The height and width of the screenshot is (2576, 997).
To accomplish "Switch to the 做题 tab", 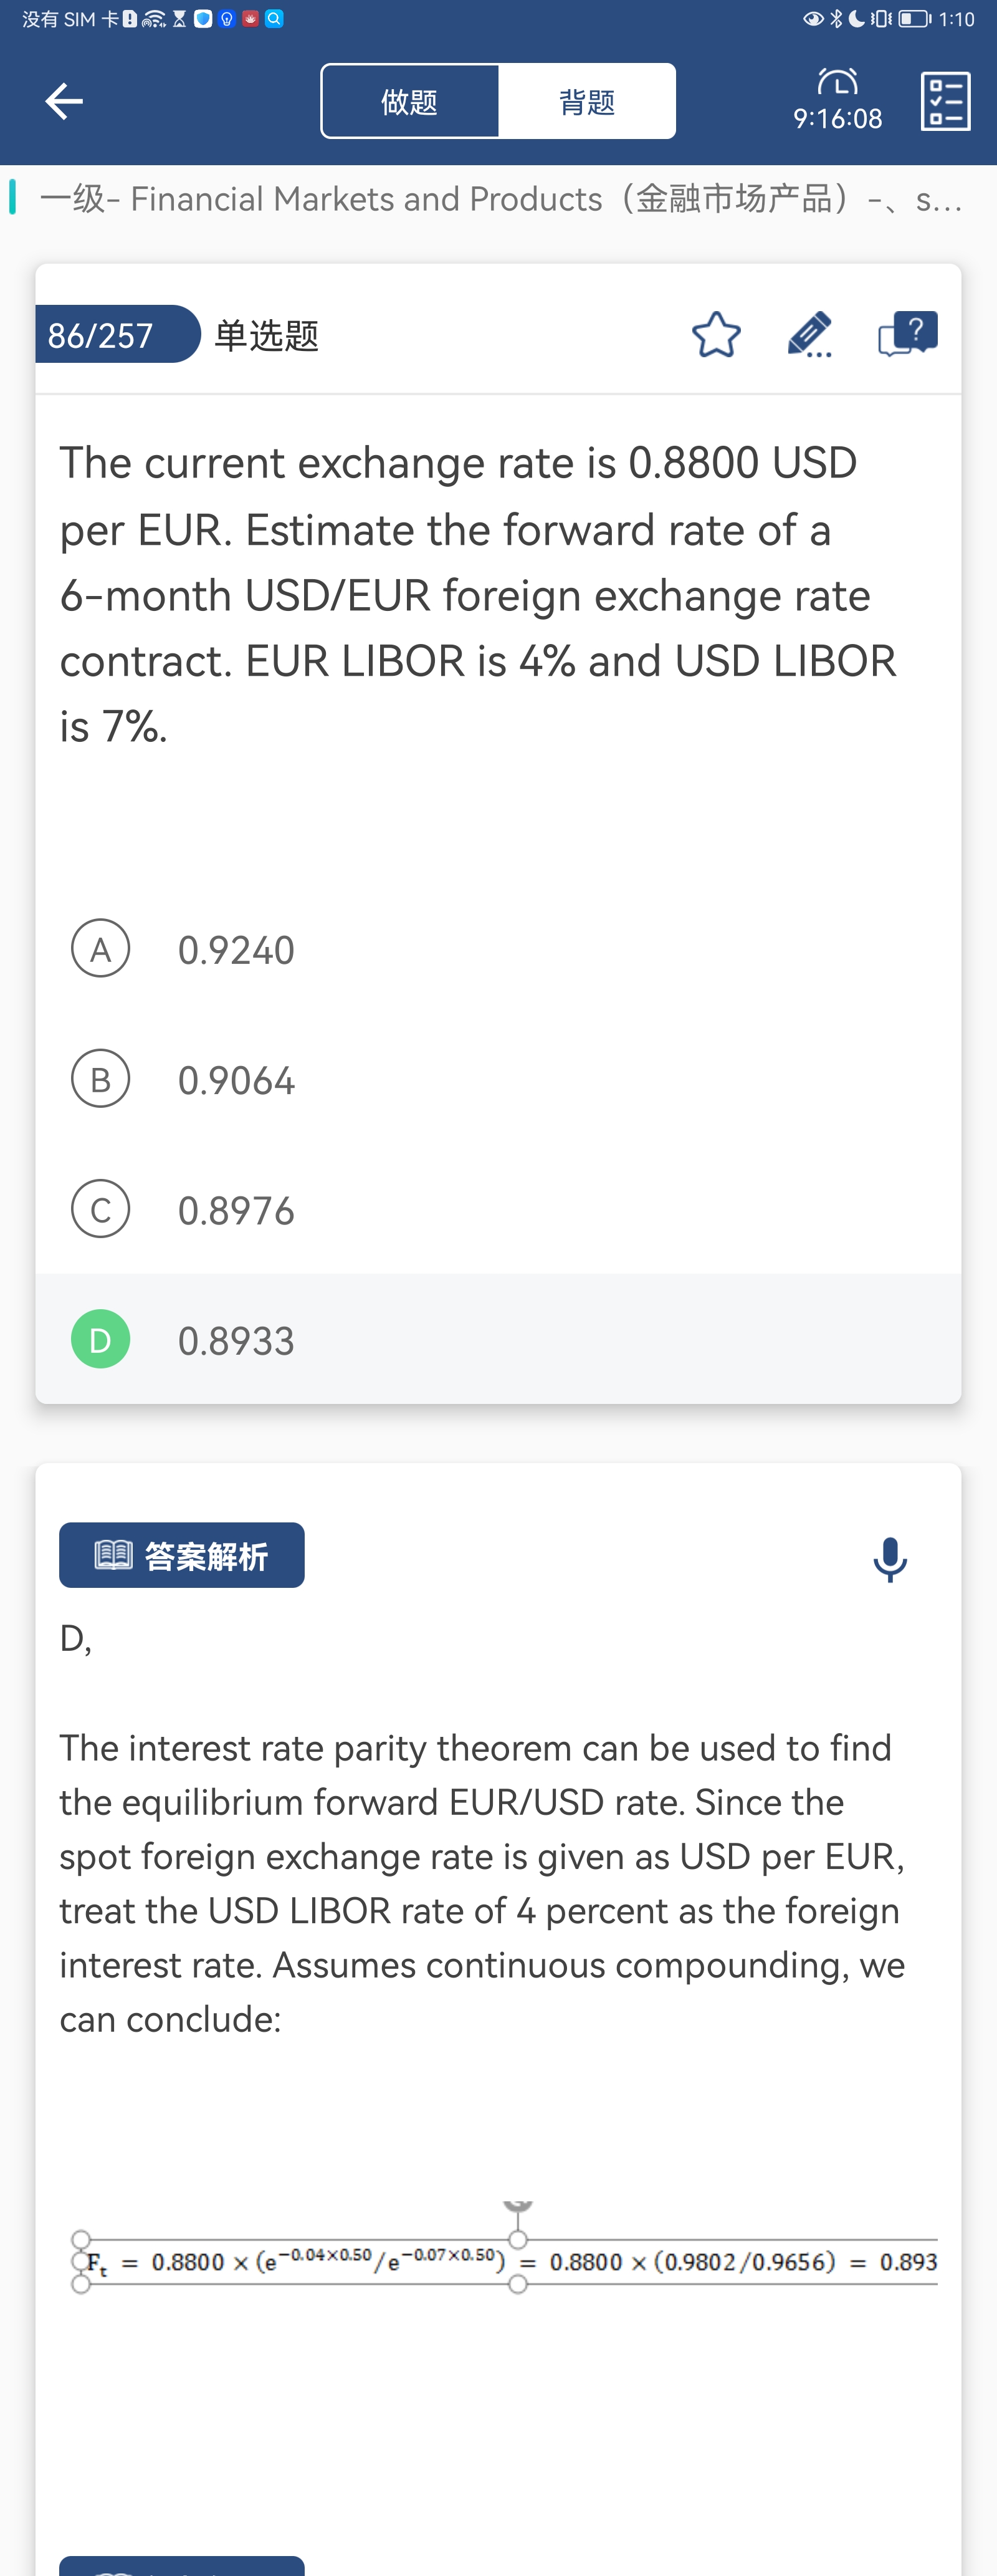I will tap(410, 101).
